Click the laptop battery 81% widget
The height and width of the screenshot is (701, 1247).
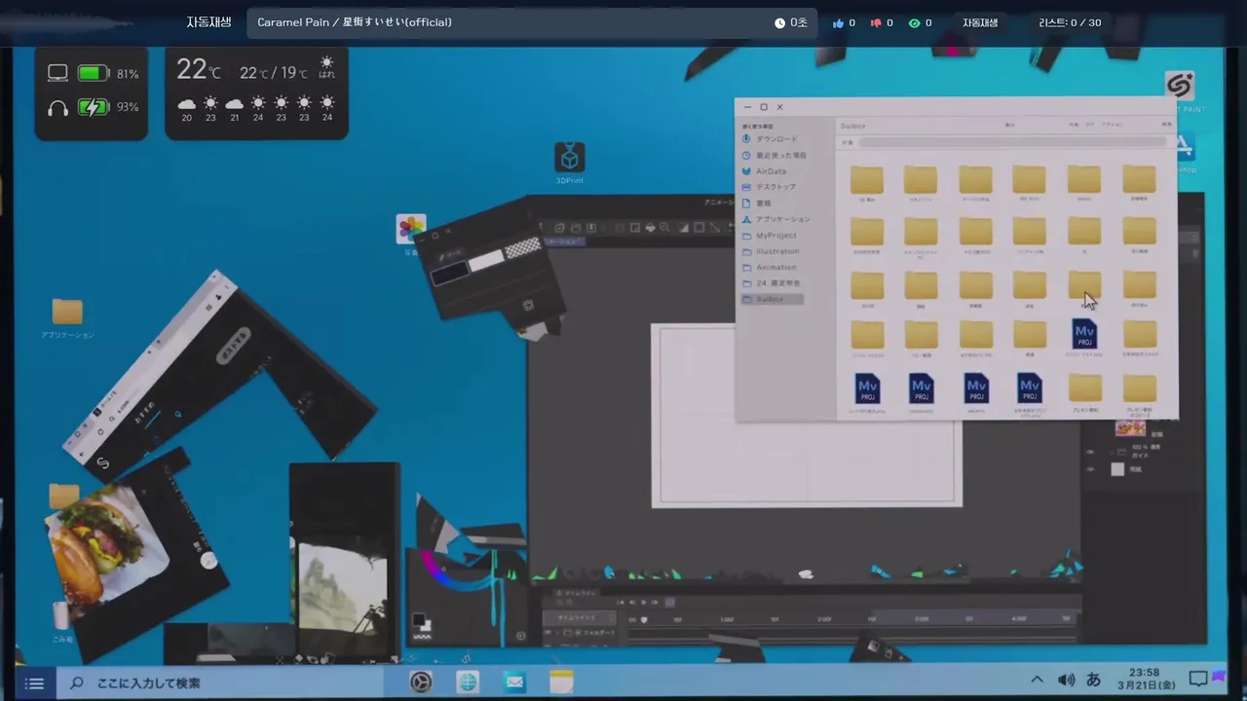pyautogui.click(x=93, y=74)
